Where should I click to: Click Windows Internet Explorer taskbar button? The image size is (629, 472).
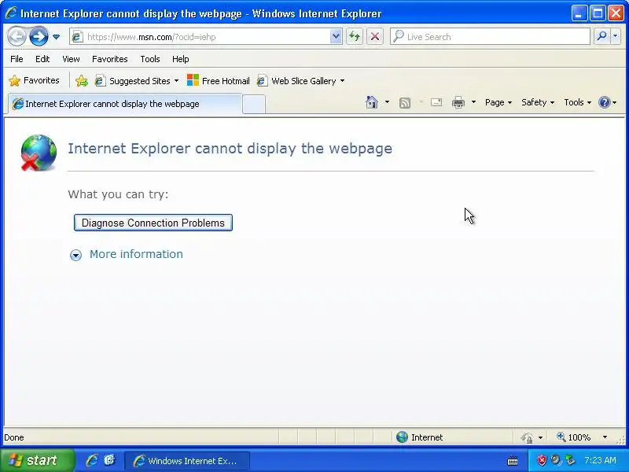187,461
